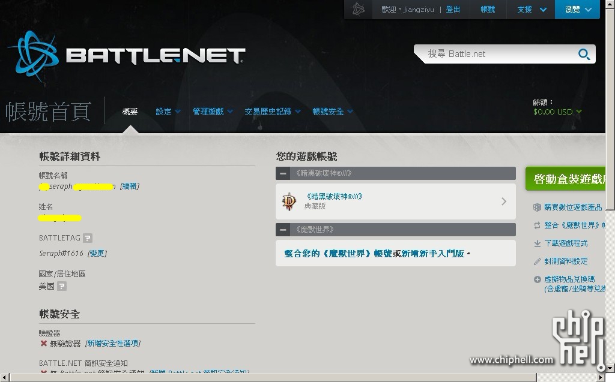Click the country help question mark icon
The image size is (615, 382).
(62, 287)
